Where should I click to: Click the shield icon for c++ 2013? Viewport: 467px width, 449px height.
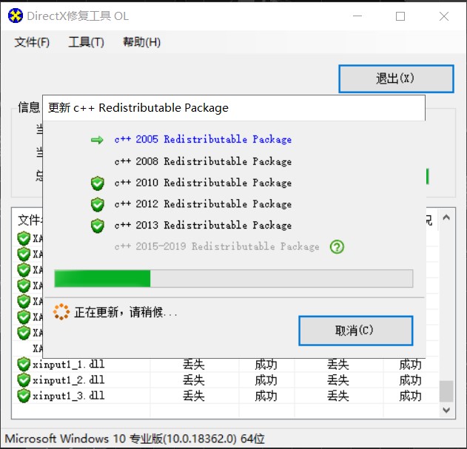coord(98,226)
